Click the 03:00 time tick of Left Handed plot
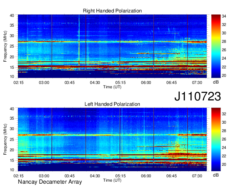The image size is (230, 186). pyautogui.click(x=44, y=176)
